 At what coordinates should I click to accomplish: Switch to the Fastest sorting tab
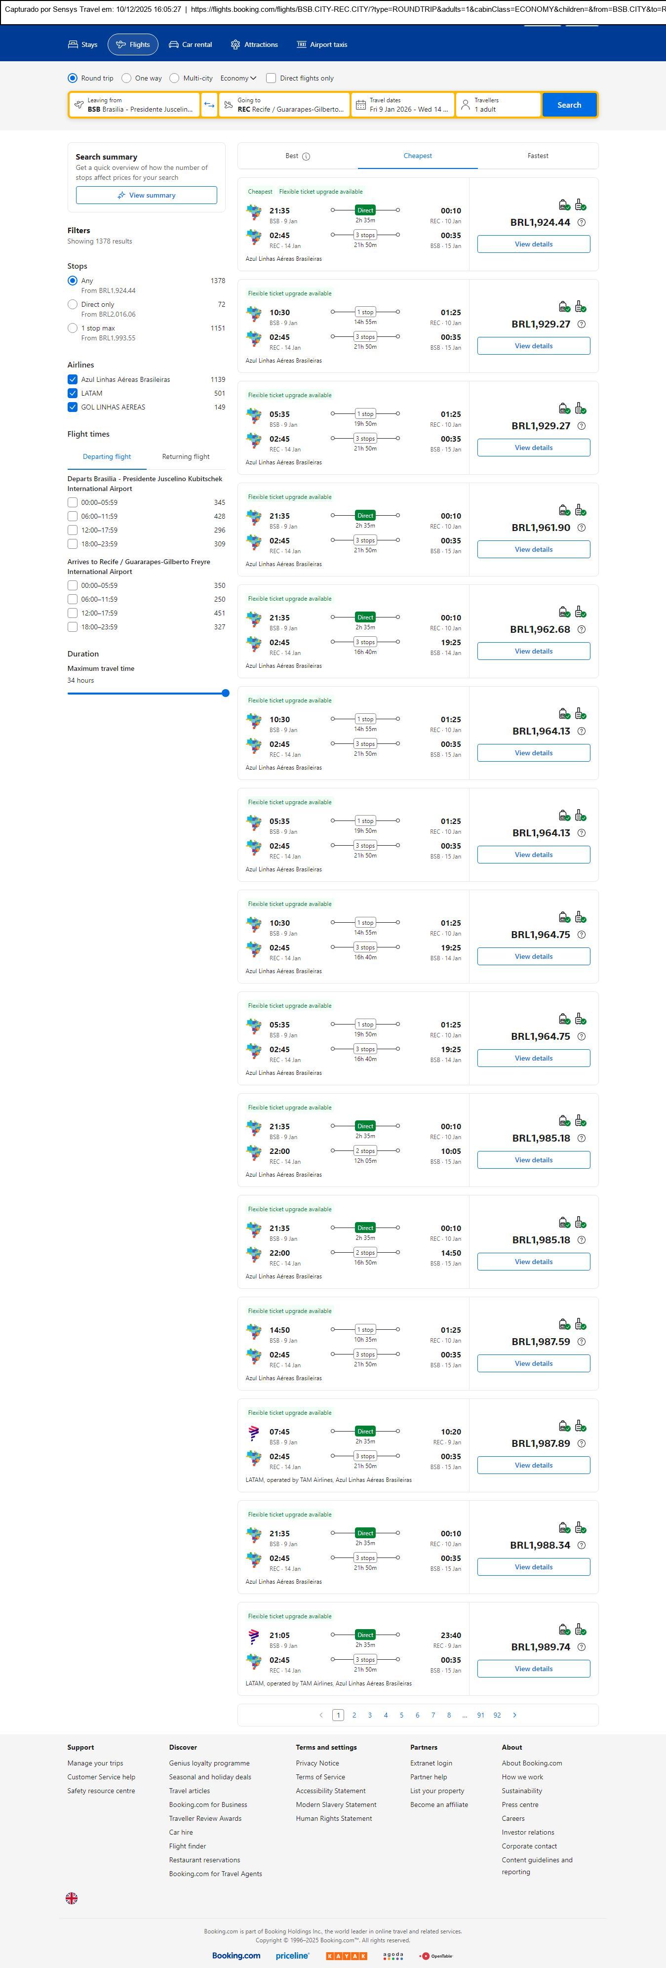[538, 156]
